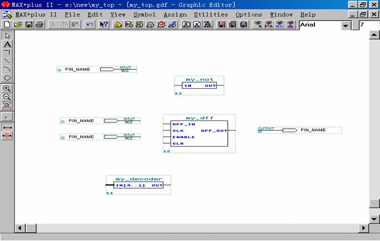The width and height of the screenshot is (380, 241).
Task: Choose the orthogonal line tool
Action: click(7, 53)
